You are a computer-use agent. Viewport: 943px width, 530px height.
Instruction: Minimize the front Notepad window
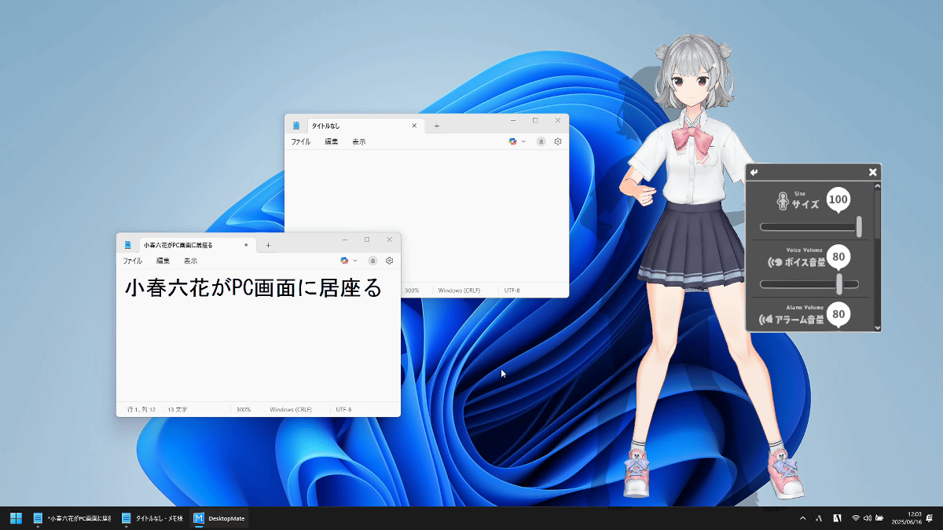point(345,239)
